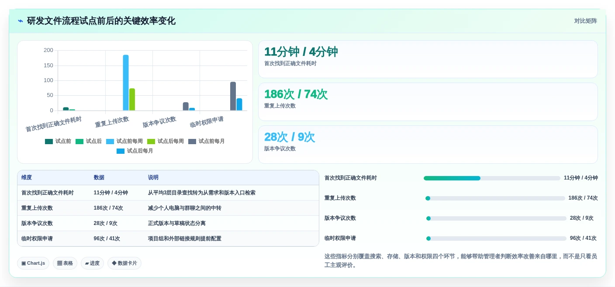This screenshot has height=287, width=615.
Task: Toggle 试点前每周 legend entry
Action: [124, 141]
